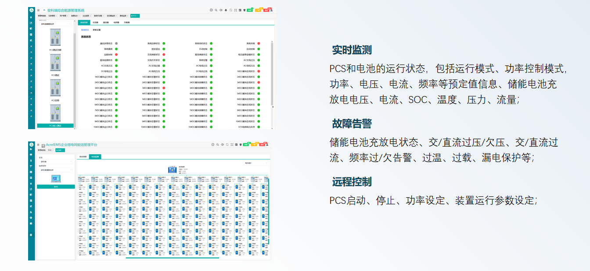Screen dimensions: 590x271
Task: Click the search icon in the top system header
Action: [x=216, y=10]
